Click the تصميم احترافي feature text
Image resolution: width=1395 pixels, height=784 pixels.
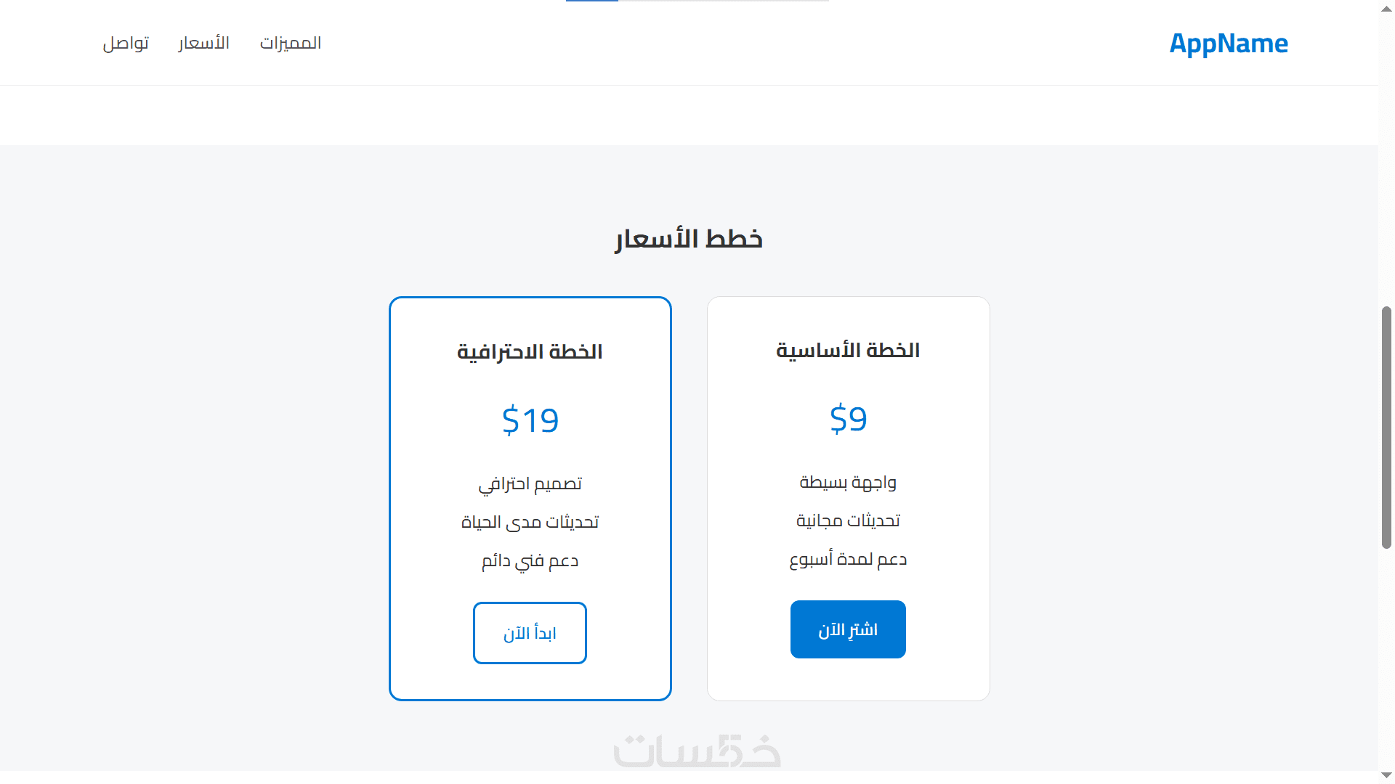tap(530, 484)
